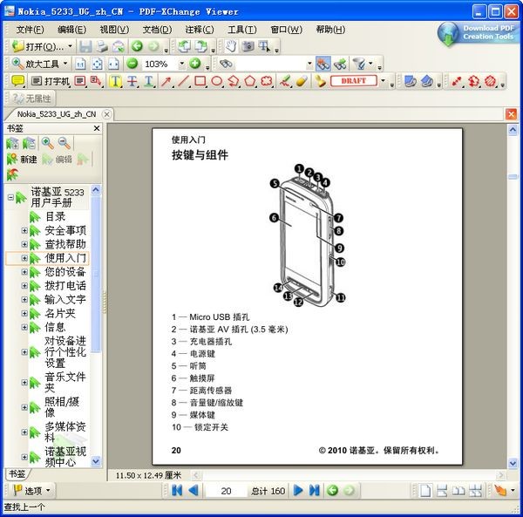Open the search box dropdown arrow
Image resolution: width=523 pixels, height=517 pixels.
click(309, 64)
